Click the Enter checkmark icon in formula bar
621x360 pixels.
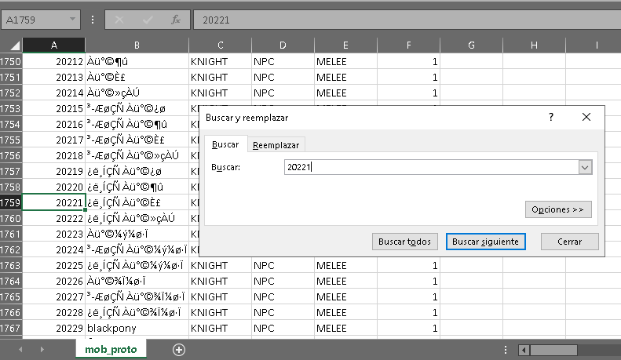coord(148,20)
